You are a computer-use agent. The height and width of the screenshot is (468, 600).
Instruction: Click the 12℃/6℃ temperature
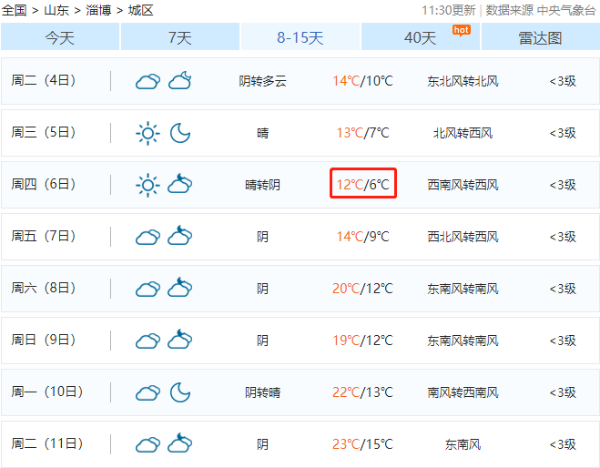pyautogui.click(x=362, y=185)
